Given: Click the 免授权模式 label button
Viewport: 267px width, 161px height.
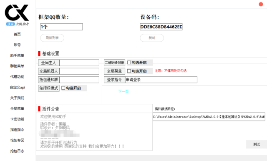Looking at the screenshot, I should tap(49, 88).
